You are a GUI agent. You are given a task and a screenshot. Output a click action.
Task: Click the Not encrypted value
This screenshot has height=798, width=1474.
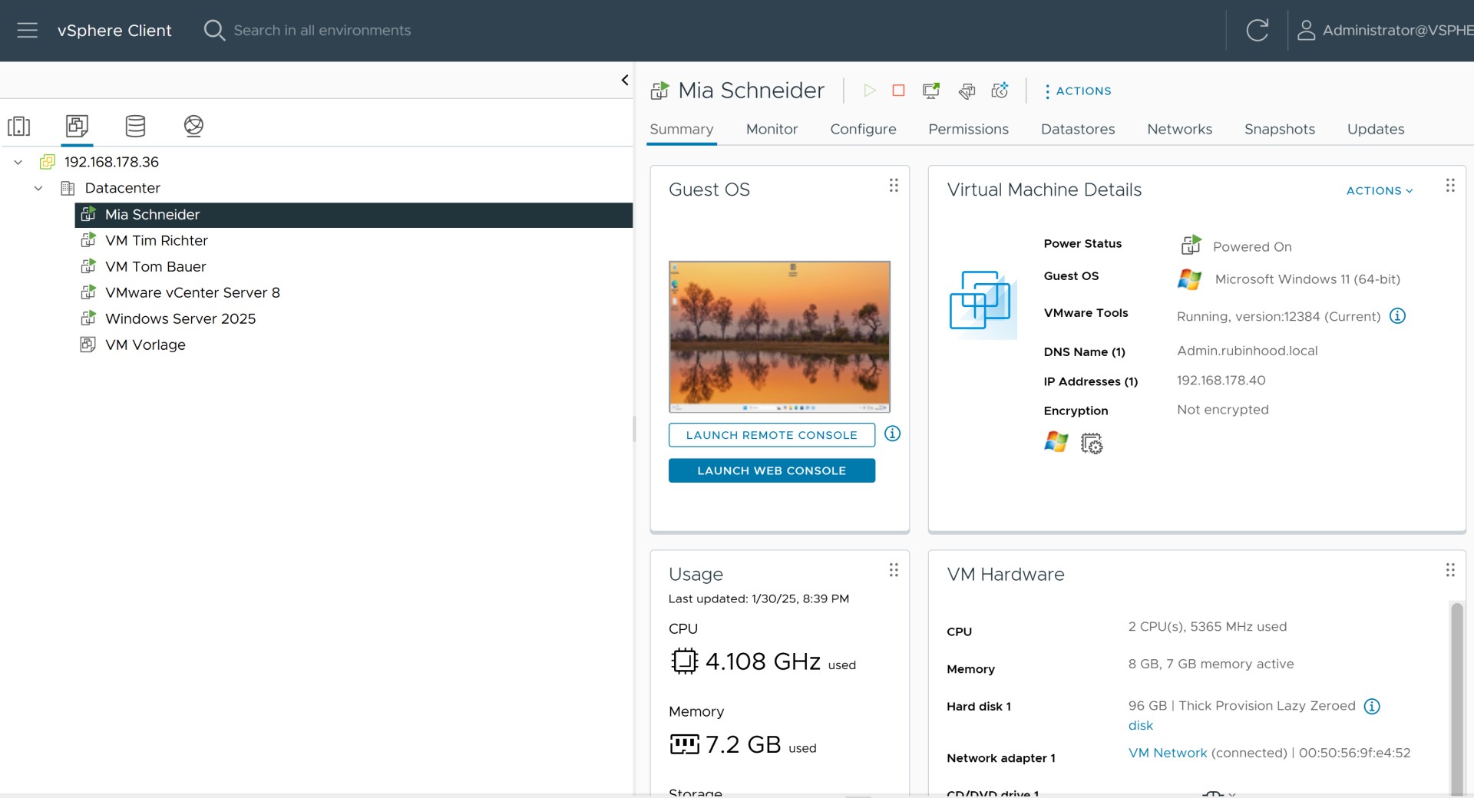[1222, 410]
